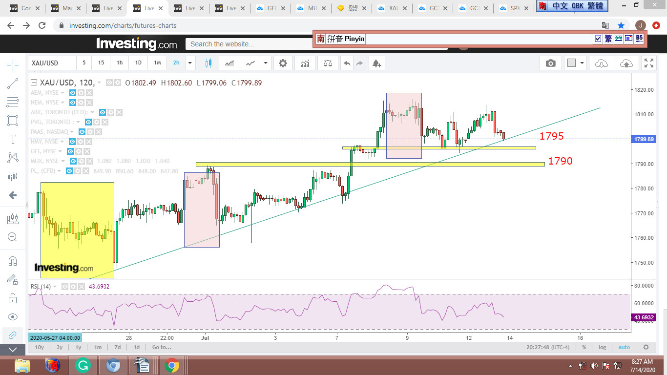
Task: Hide the PAAS, NASDAQ series with eye icon
Action: coord(82,132)
